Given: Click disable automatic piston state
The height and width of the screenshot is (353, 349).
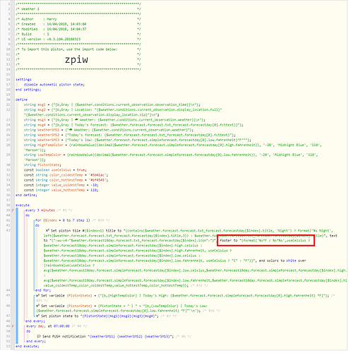Looking at the screenshot, I should [54, 85].
